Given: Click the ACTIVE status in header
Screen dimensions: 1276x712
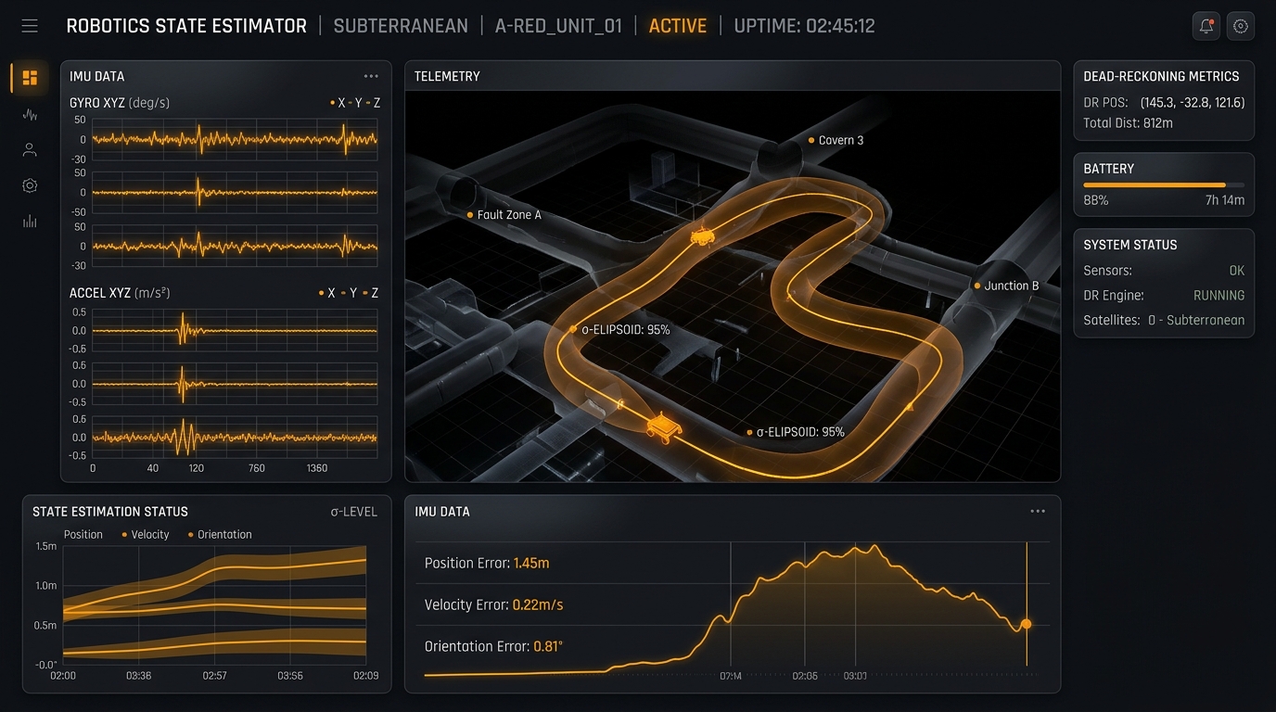Looking at the screenshot, I should [x=678, y=26].
